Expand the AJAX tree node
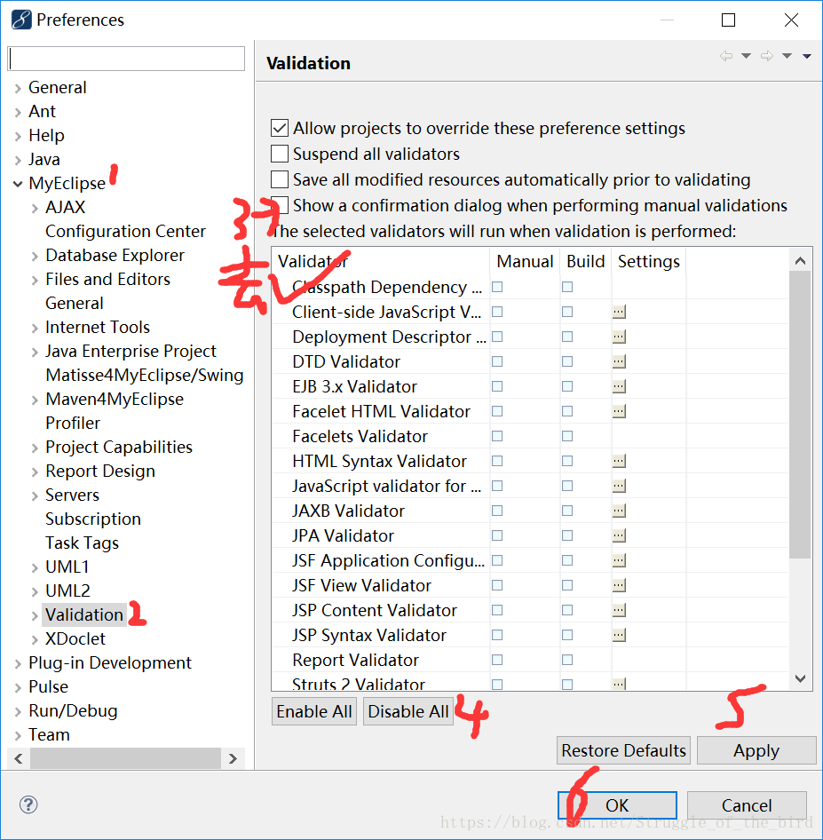 (x=35, y=208)
